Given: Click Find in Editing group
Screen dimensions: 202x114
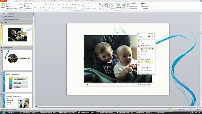Looking at the screenshot, I should pos(144,3).
